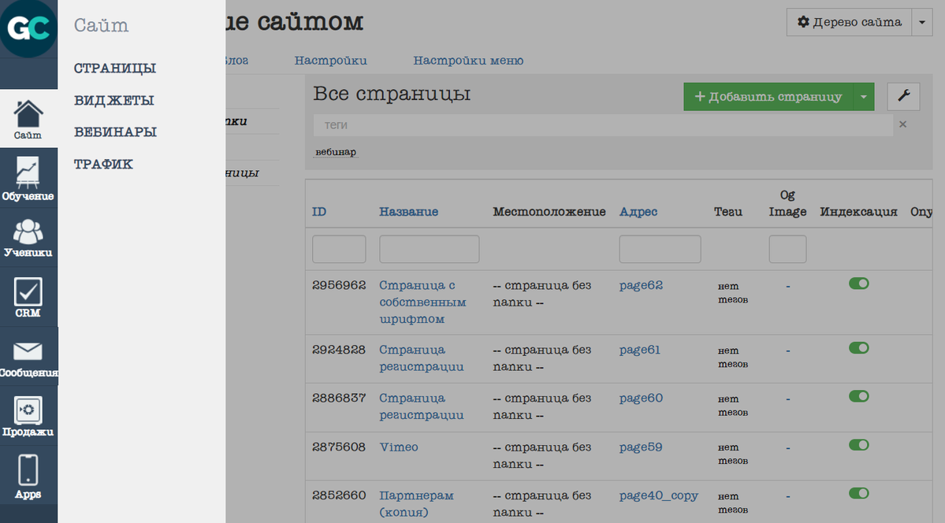Open the Обучение section icon

click(28, 178)
